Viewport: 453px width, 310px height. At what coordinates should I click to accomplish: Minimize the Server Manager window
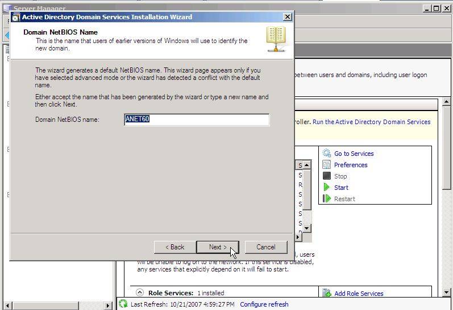pyautogui.click(x=427, y=9)
